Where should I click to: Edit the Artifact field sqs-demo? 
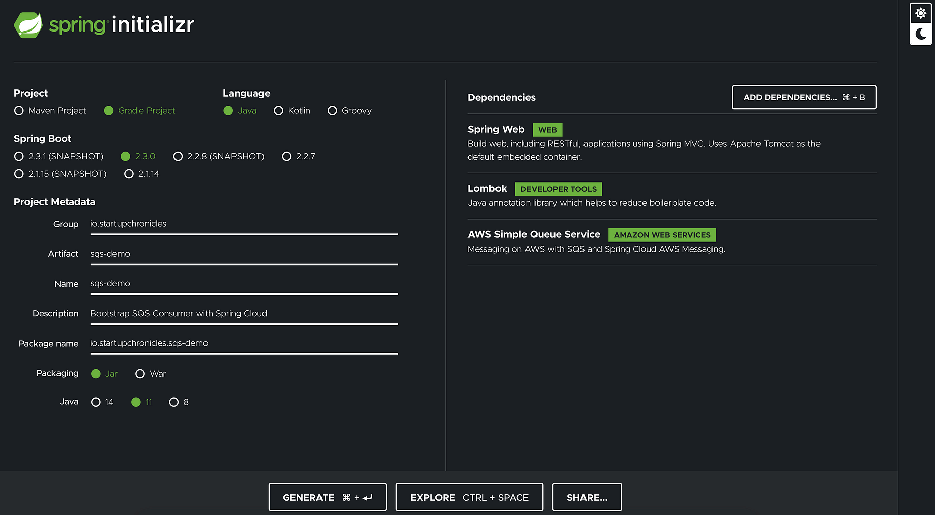pos(244,254)
